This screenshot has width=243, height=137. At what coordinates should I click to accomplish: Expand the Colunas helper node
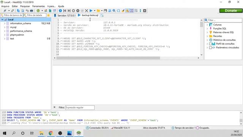(207, 25)
